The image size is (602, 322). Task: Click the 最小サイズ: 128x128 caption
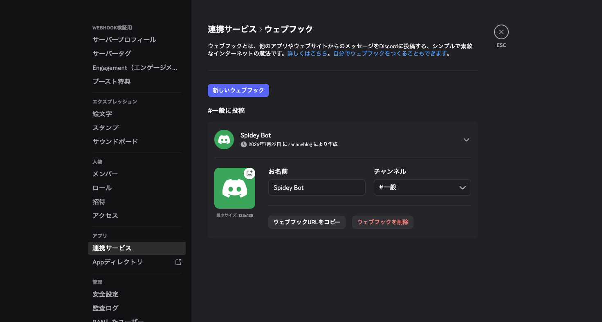click(x=235, y=215)
